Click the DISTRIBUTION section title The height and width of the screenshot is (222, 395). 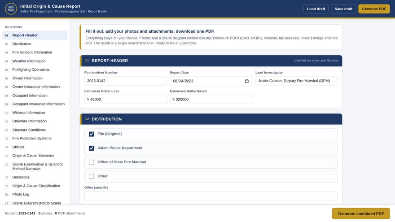click(x=106, y=119)
